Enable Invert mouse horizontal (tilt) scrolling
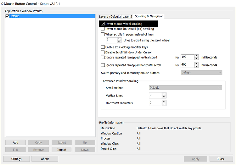This screenshot has width=236, height=165. 103,29
